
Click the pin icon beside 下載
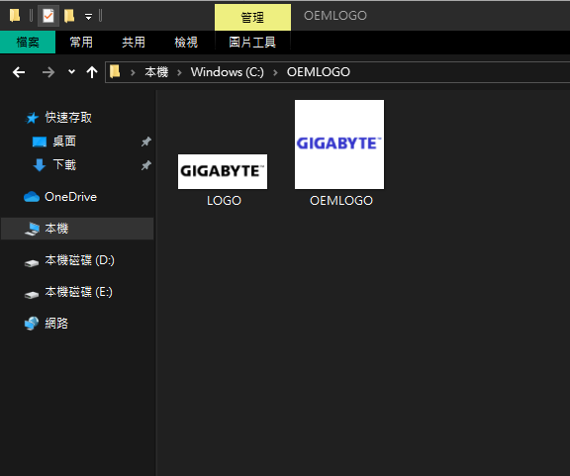145,165
